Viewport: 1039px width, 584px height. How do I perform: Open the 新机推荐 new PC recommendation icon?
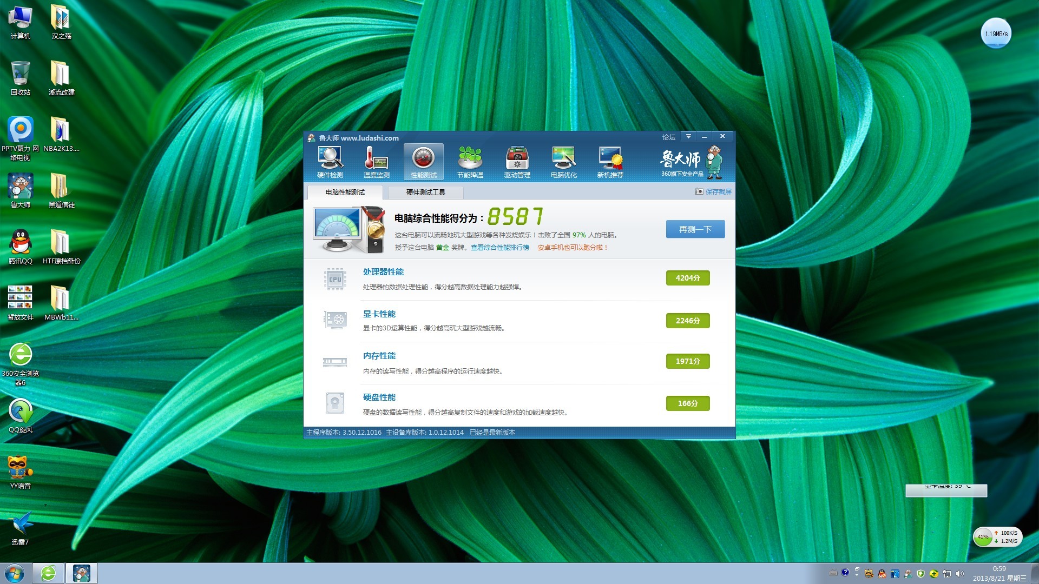[610, 162]
